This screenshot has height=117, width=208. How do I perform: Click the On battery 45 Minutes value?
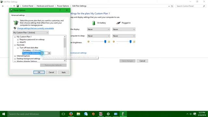click(x=37, y=50)
